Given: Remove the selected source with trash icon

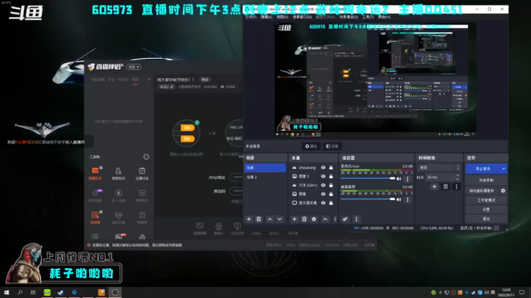Looking at the screenshot, I should tap(304, 219).
